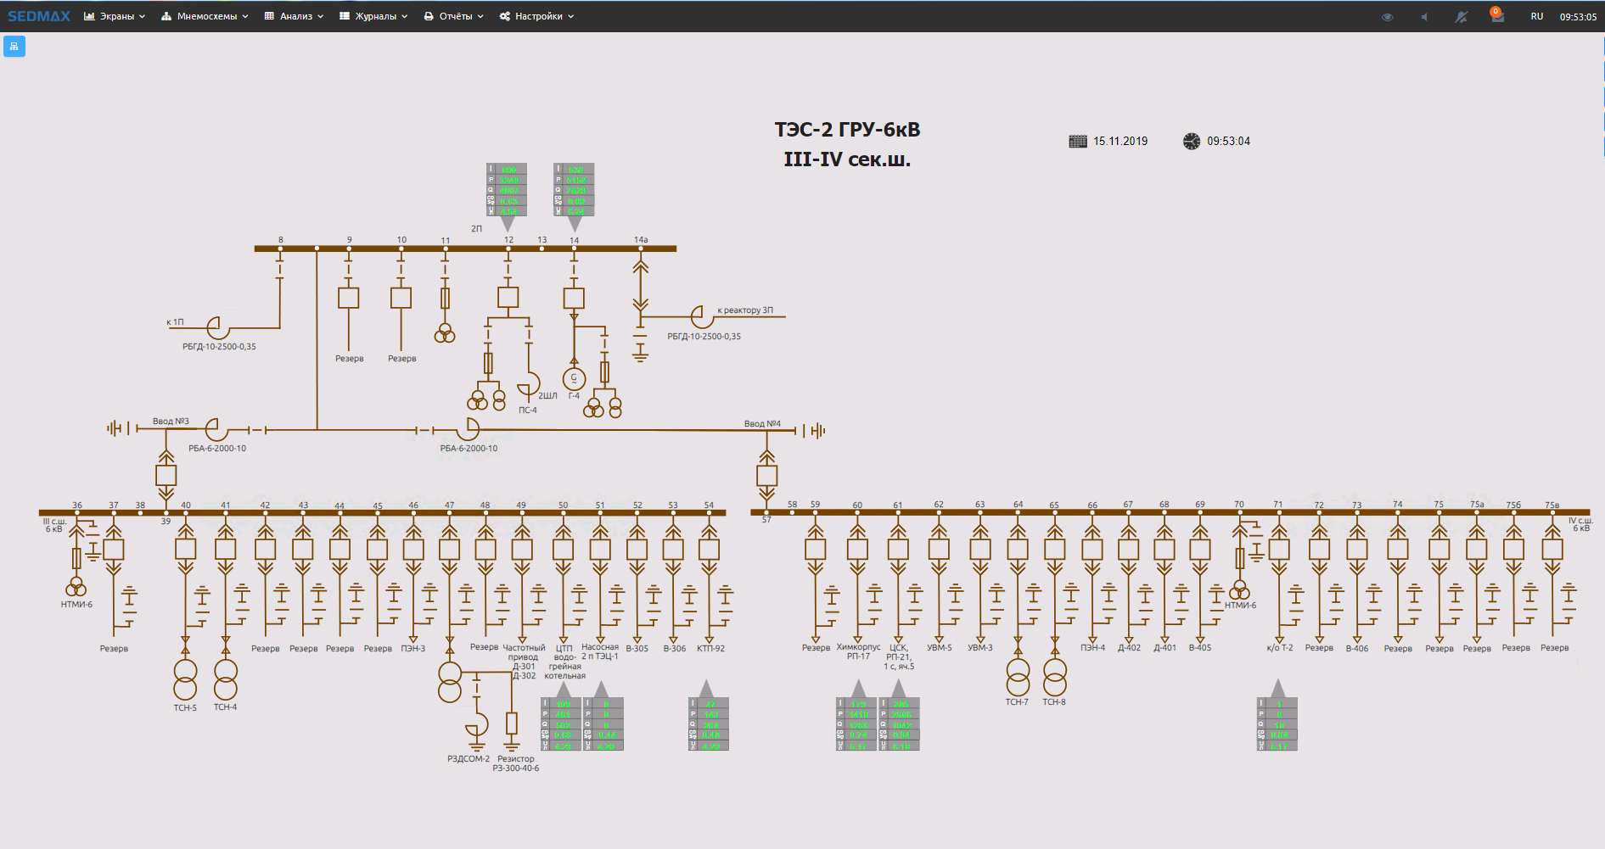Toggle the eye visibility icon in header

tap(1387, 17)
